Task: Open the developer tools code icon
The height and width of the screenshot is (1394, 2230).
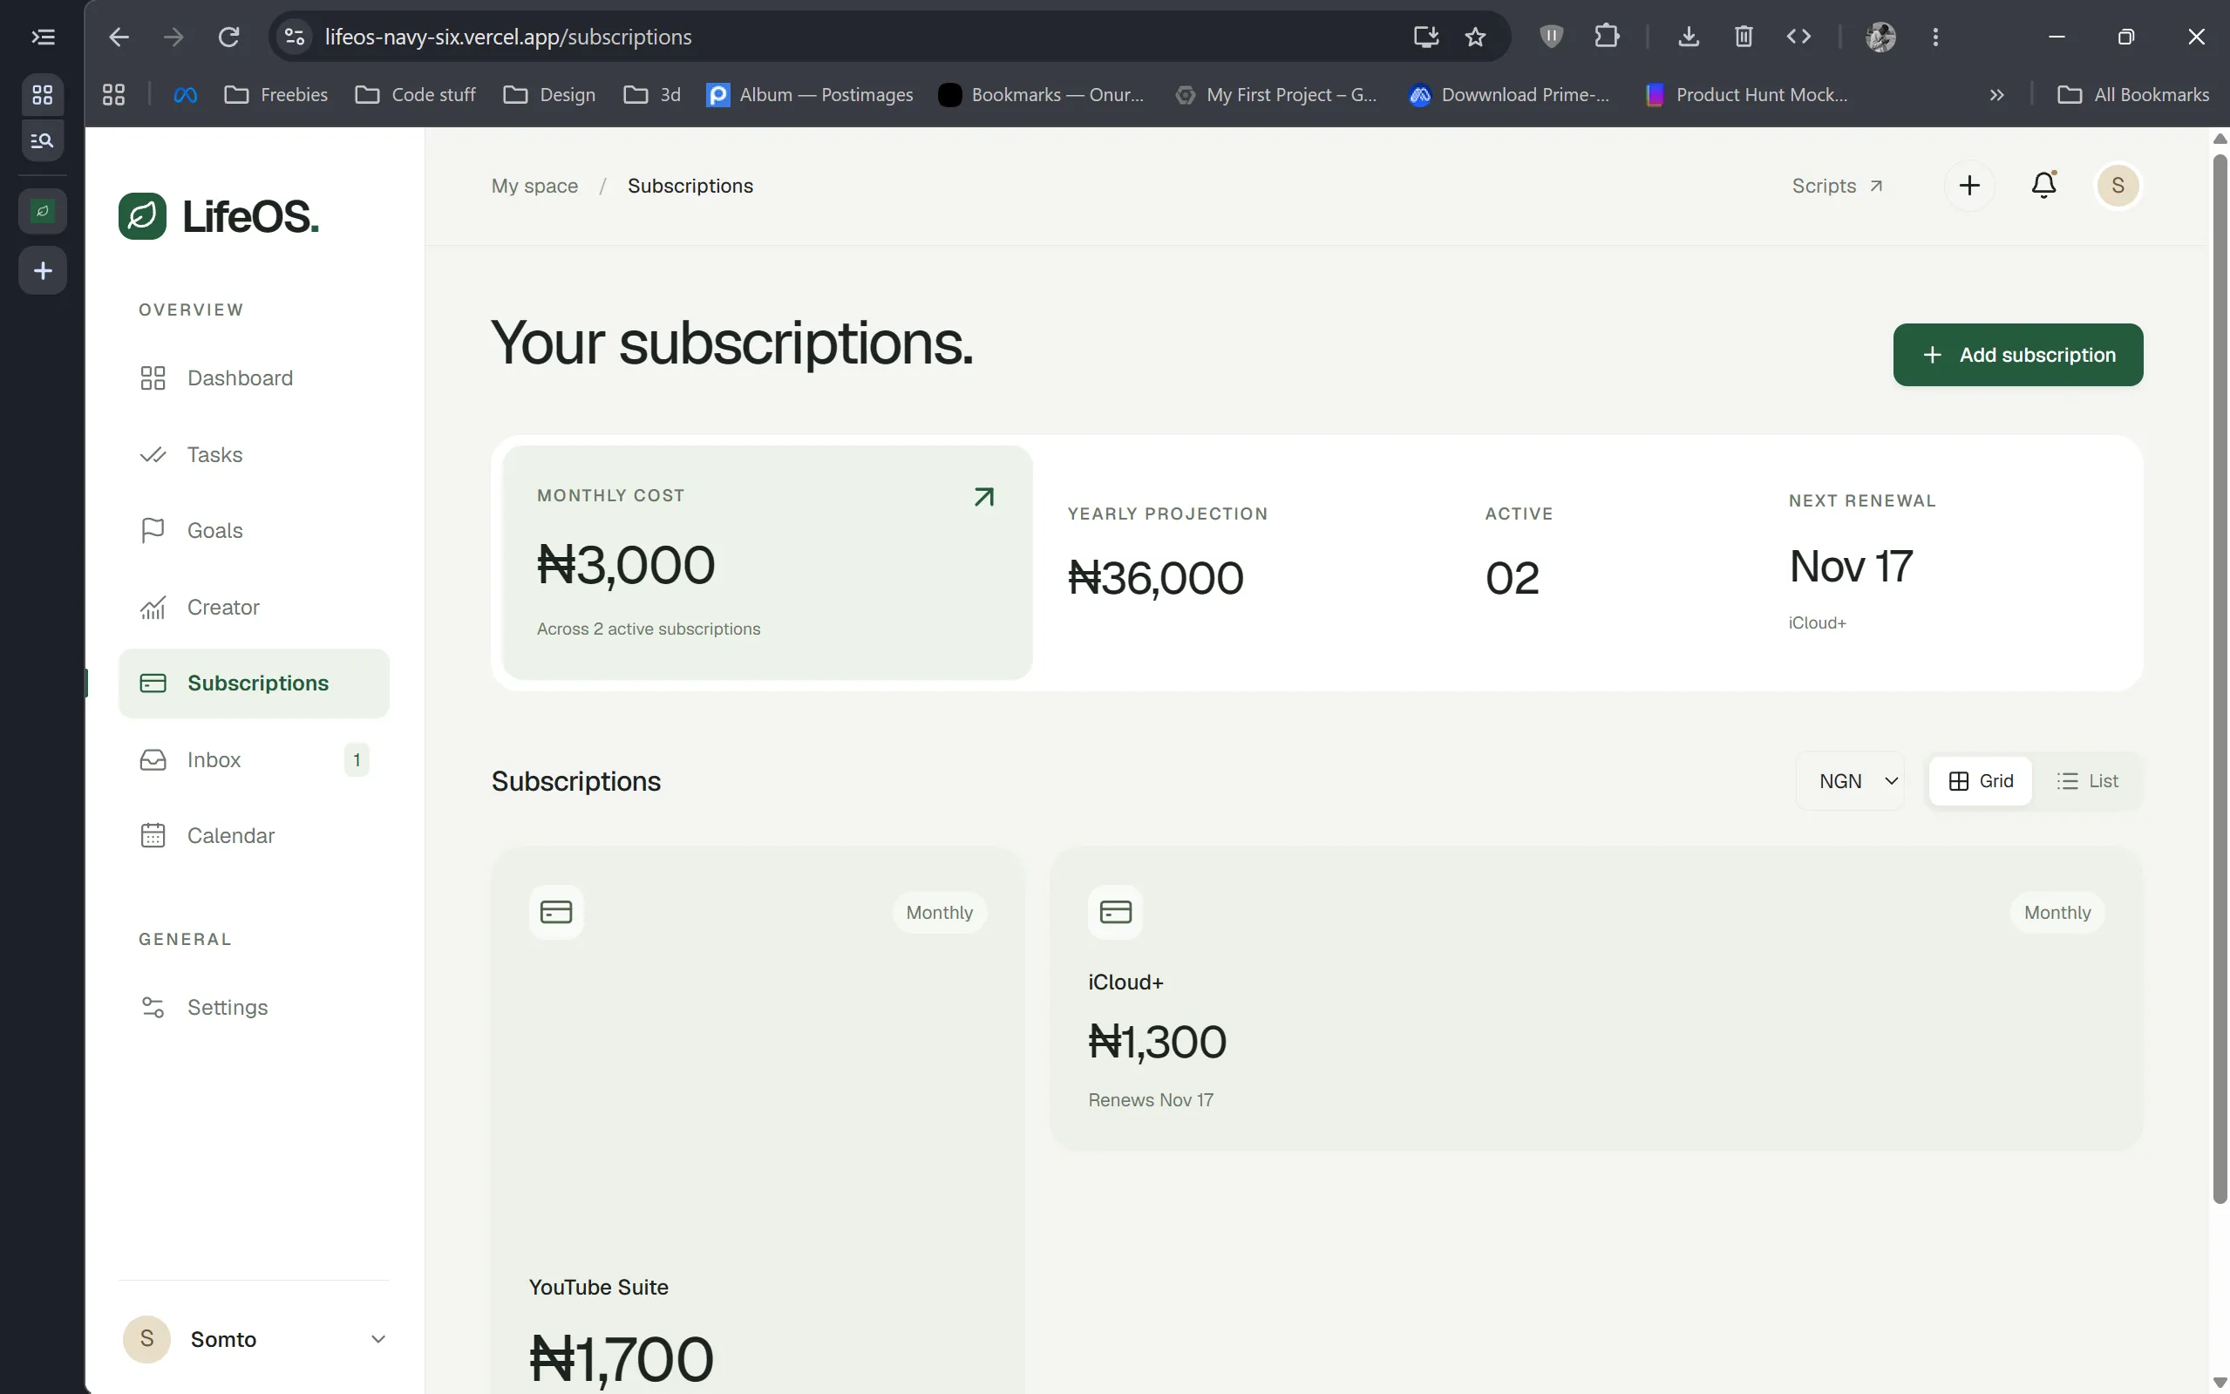Action: click(x=1798, y=37)
